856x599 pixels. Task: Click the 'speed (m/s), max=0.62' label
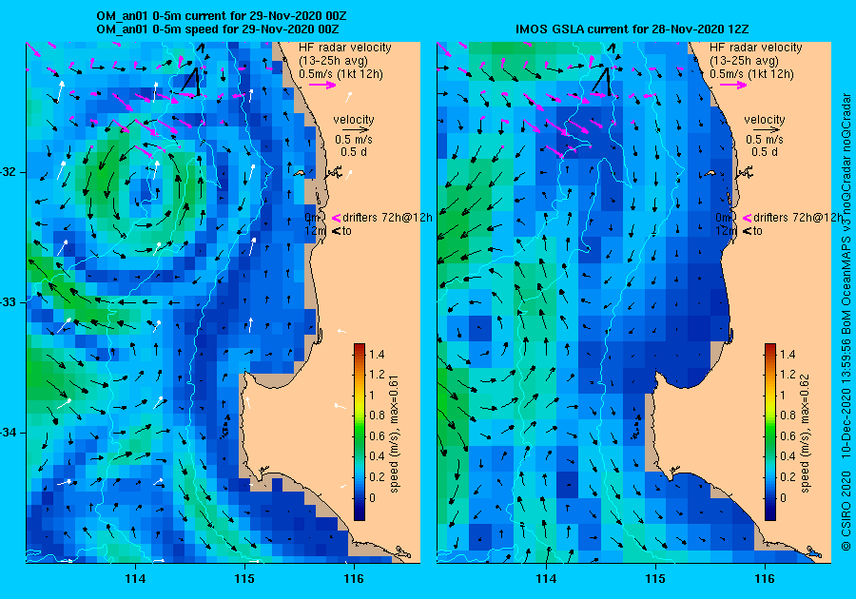(806, 434)
